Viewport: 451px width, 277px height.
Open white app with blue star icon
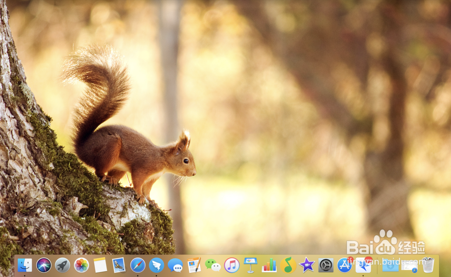[x=363, y=265]
